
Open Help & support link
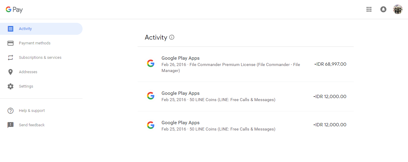point(32,111)
